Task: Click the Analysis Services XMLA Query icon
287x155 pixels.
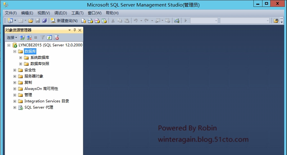Action: pos(104,21)
